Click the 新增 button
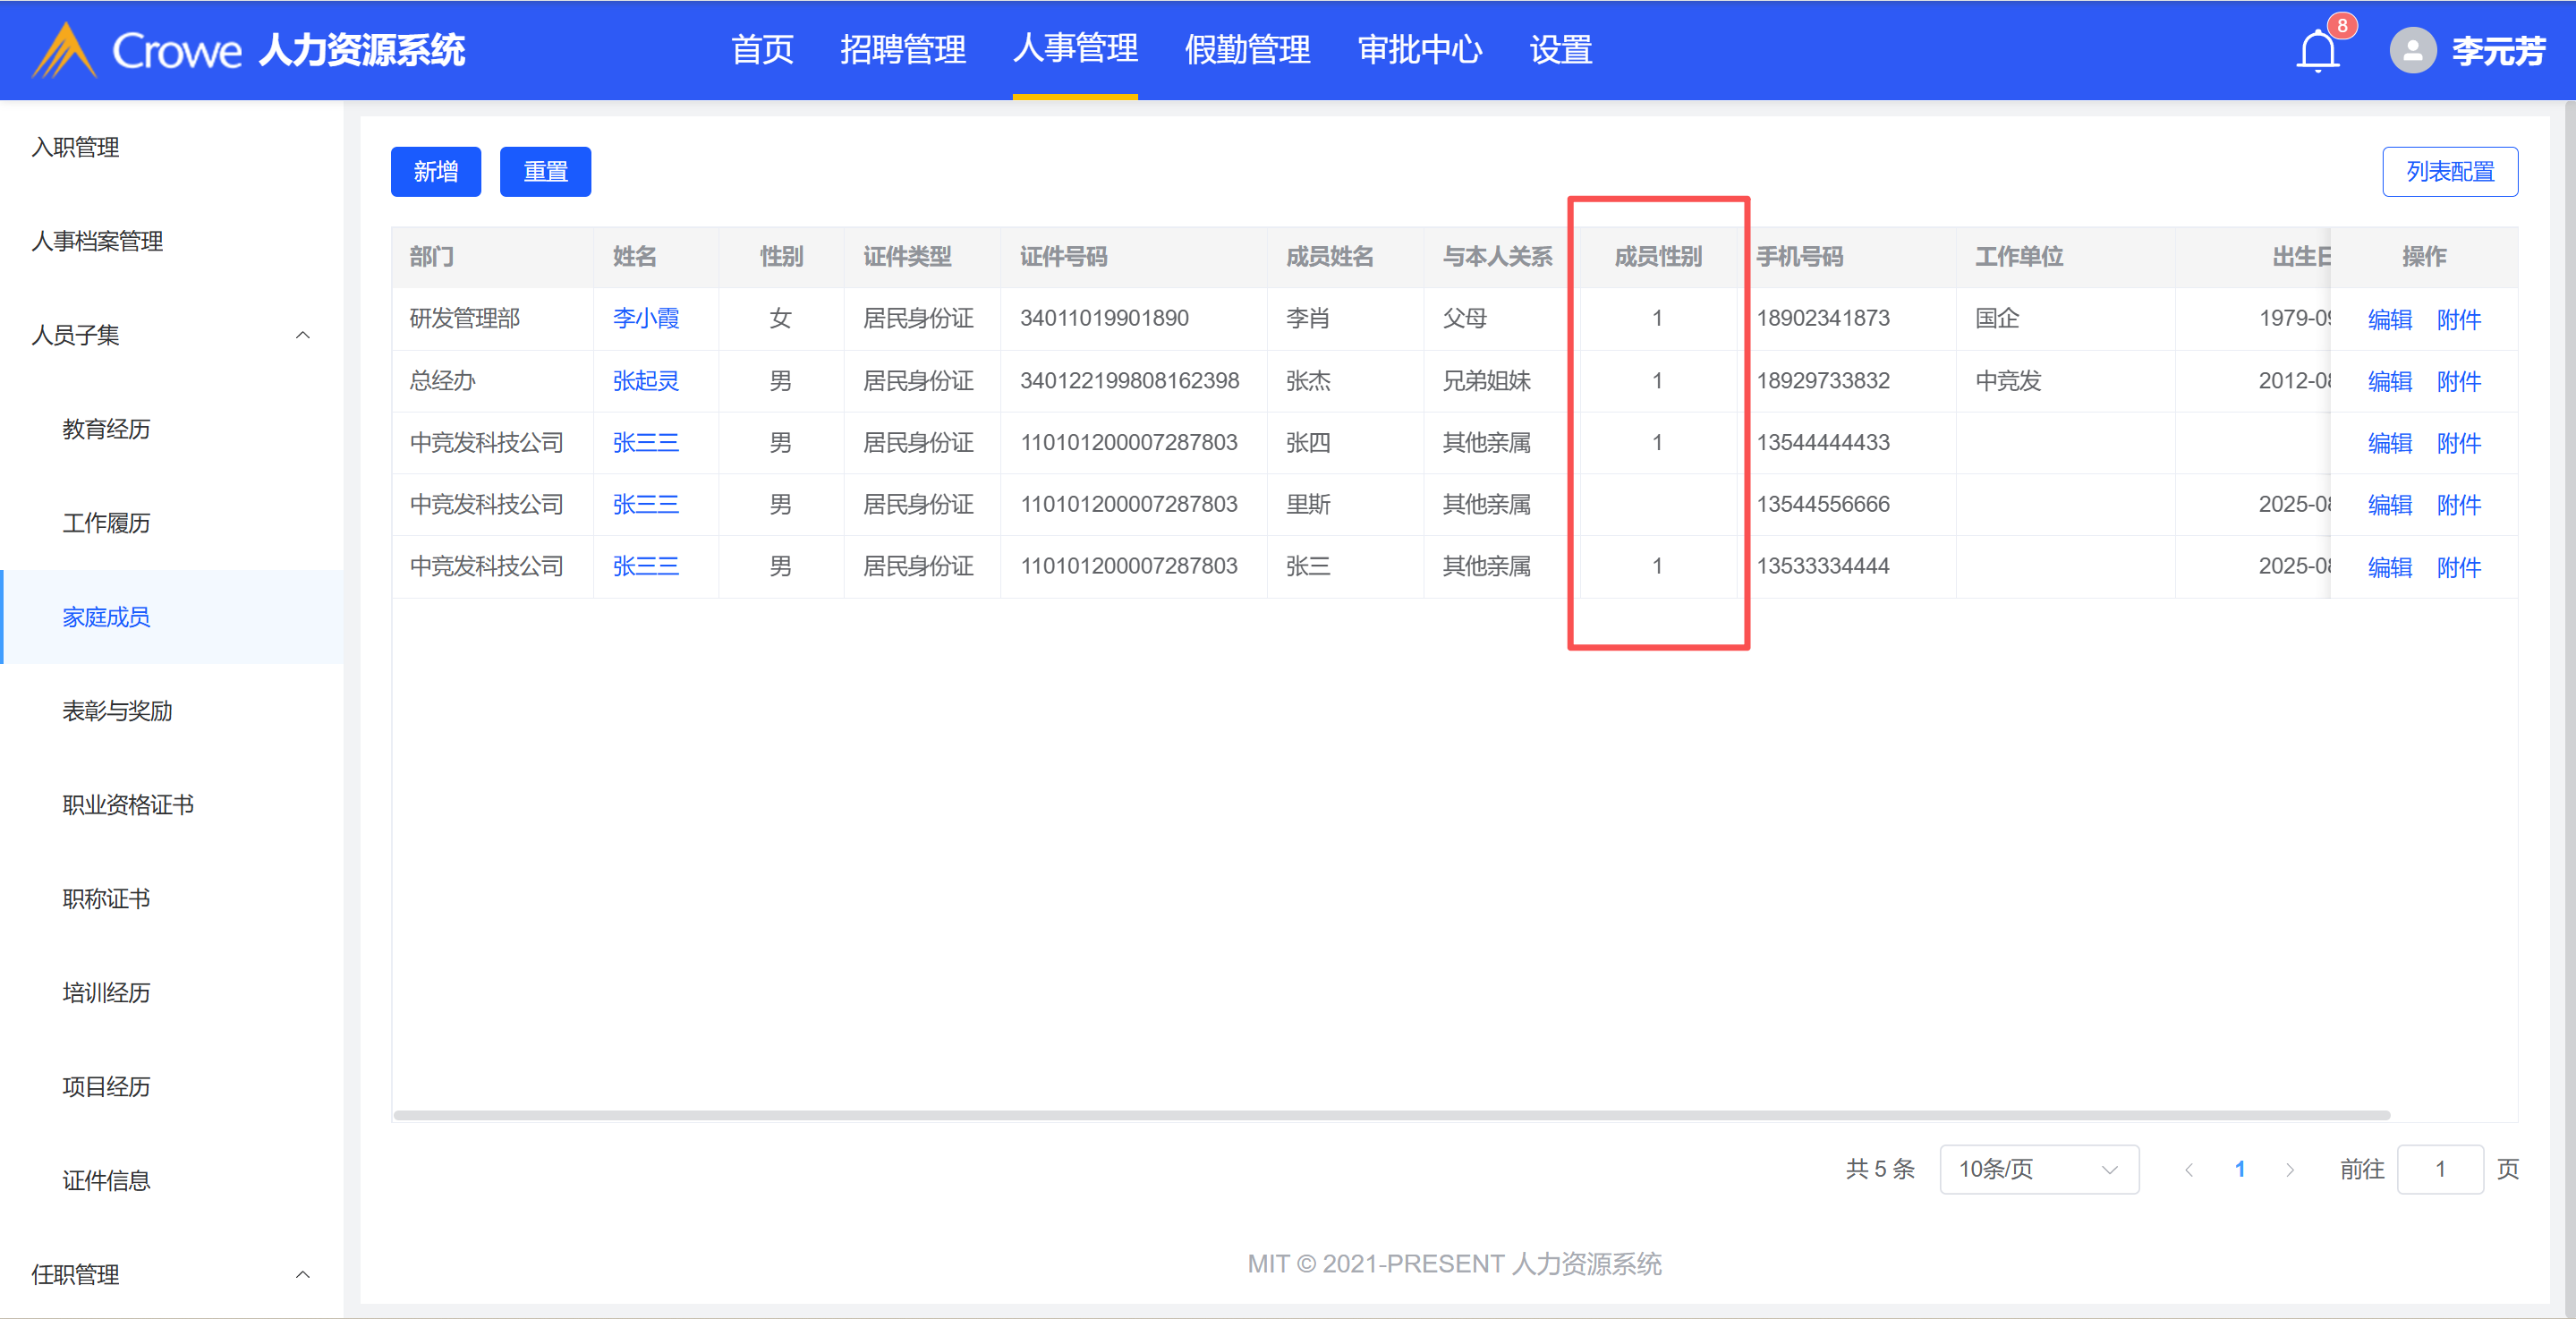2576x1319 pixels. pyautogui.click(x=435, y=172)
